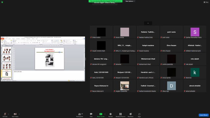This screenshot has width=210, height=118.
Task: Open the View Options dropdown
Action: pos(130,1)
